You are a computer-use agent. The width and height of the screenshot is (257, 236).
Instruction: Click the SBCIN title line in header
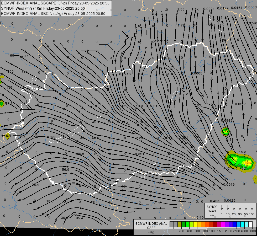(53, 14)
